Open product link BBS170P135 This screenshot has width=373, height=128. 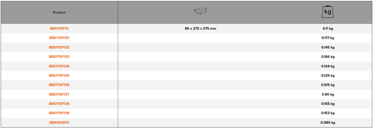point(59,75)
